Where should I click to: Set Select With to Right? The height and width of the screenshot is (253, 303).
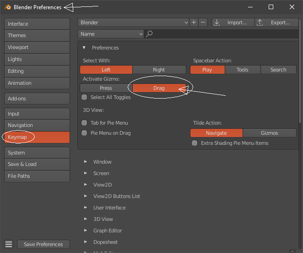159,70
